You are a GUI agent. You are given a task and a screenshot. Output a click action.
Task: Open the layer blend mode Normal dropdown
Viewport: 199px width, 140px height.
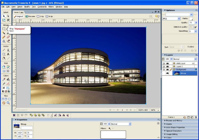tap(185, 59)
